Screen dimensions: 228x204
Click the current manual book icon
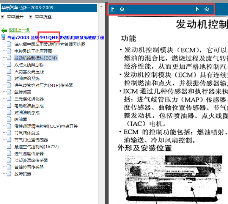tap(3, 37)
